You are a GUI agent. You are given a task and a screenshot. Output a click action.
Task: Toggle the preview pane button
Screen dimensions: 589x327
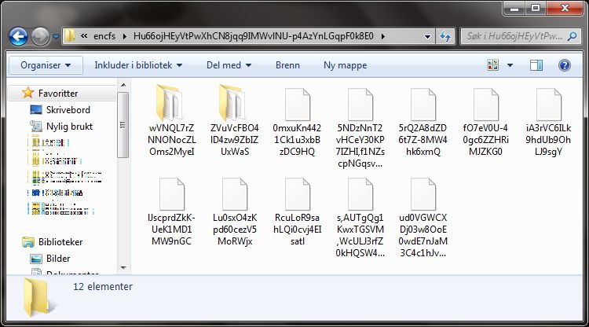[537, 66]
